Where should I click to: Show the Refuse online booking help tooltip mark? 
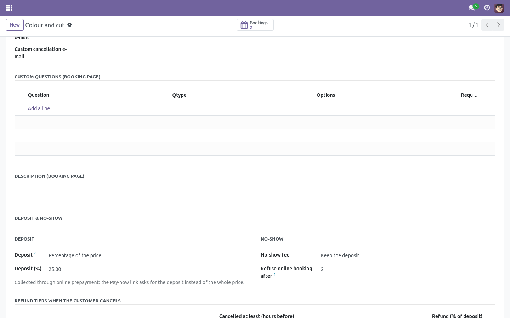coord(274,274)
